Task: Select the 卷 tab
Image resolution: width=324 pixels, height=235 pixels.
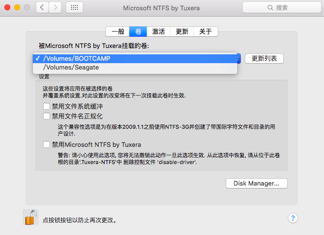Action: coord(138,31)
